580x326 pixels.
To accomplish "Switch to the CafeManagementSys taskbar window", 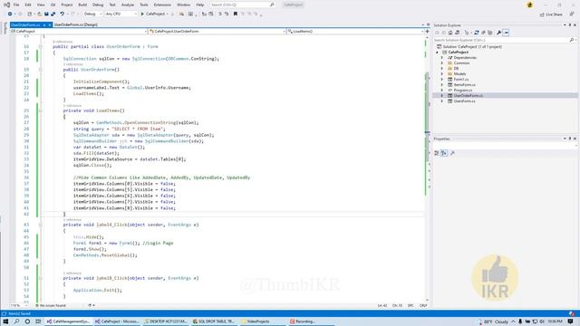I will pyautogui.click(x=69, y=321).
